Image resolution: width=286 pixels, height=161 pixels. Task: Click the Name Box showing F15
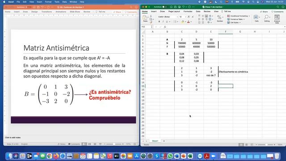(x=146, y=27)
